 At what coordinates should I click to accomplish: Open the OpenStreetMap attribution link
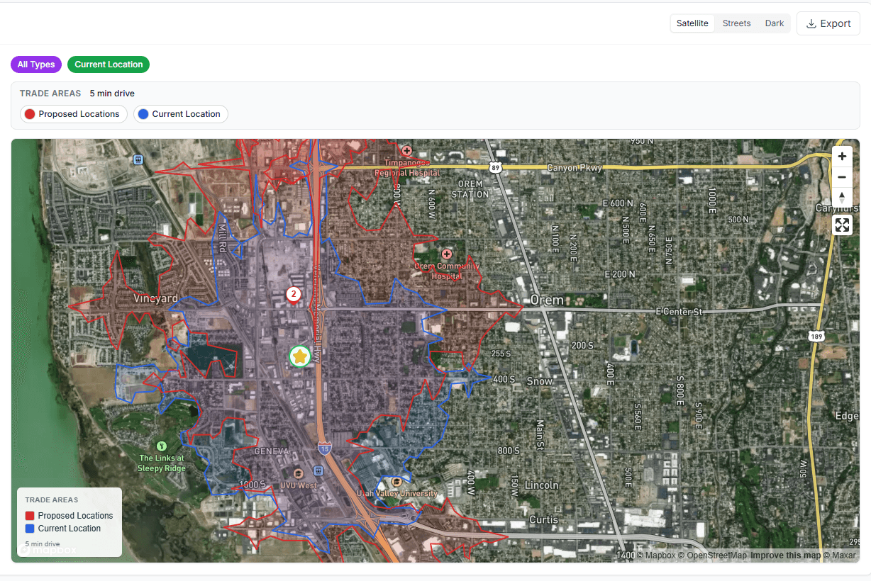click(712, 555)
